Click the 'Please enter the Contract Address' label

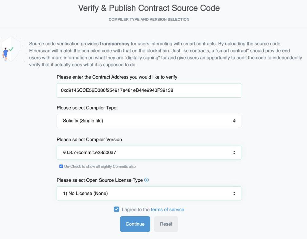pyautogui.click(x=117, y=77)
